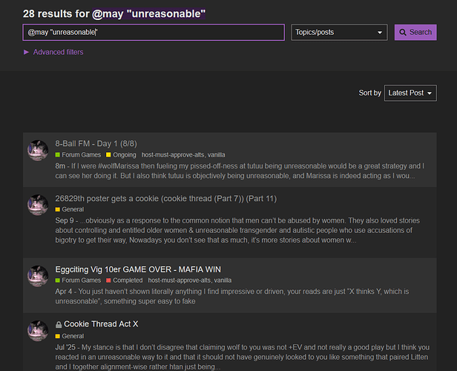Click the magnifier icon in the Search button
This screenshot has height=371, width=457.
click(403, 33)
